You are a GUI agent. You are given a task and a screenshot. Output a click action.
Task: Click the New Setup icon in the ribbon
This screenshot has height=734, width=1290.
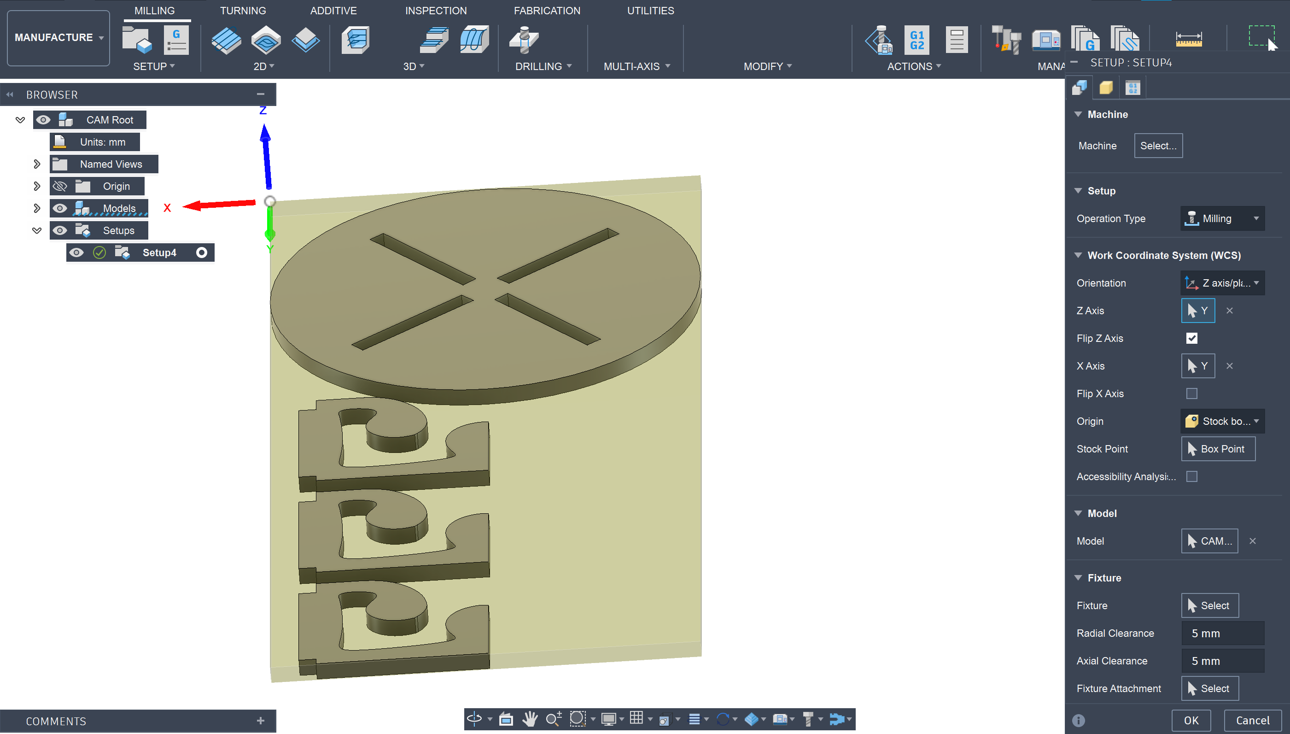click(137, 40)
